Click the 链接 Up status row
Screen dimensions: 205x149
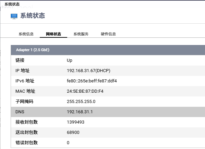(108, 60)
